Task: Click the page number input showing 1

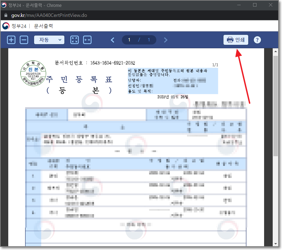Action: coord(129,40)
